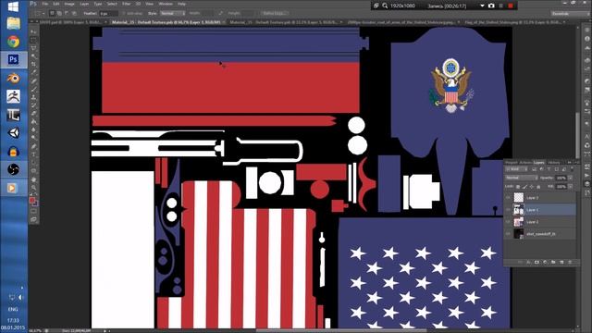
Task: Open the File menu
Action: (45, 4)
